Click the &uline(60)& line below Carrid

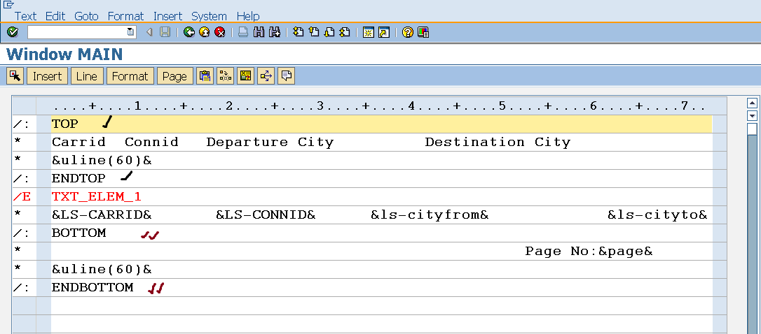[102, 160]
